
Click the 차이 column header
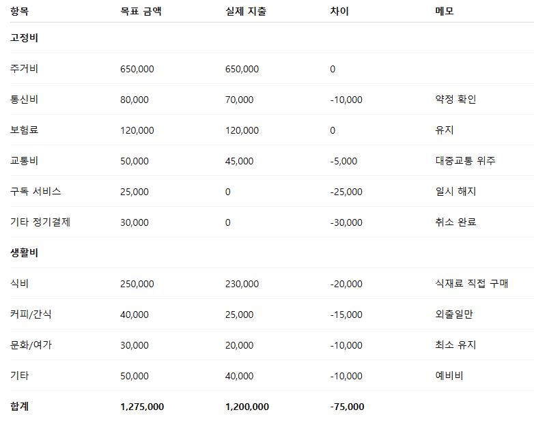(x=339, y=12)
